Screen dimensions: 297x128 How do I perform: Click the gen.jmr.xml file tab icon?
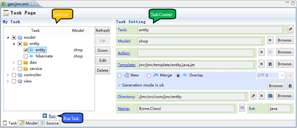coord(3,3)
